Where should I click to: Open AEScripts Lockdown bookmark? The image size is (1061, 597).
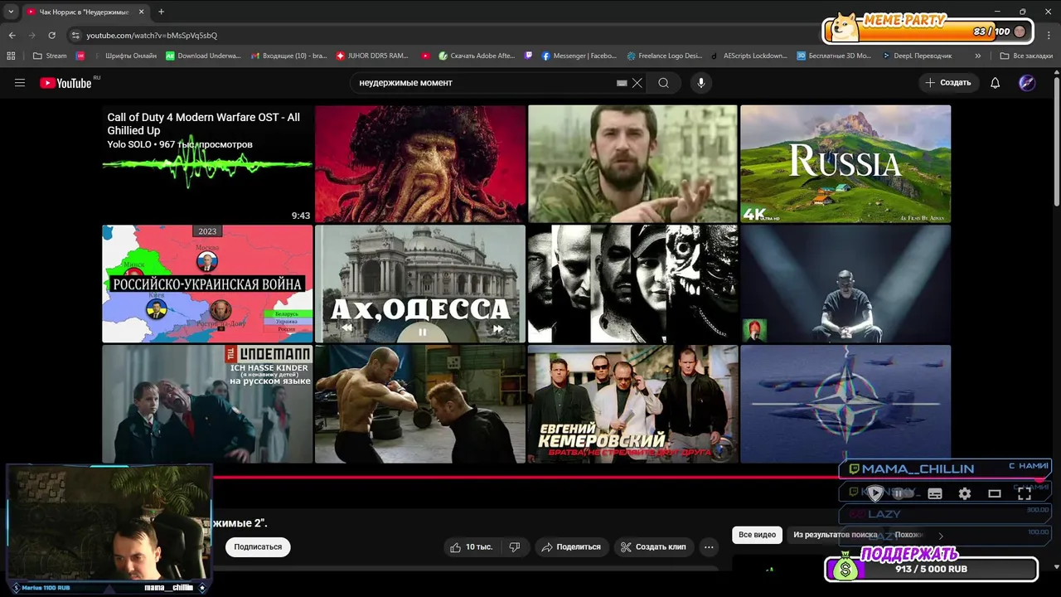(x=749, y=56)
